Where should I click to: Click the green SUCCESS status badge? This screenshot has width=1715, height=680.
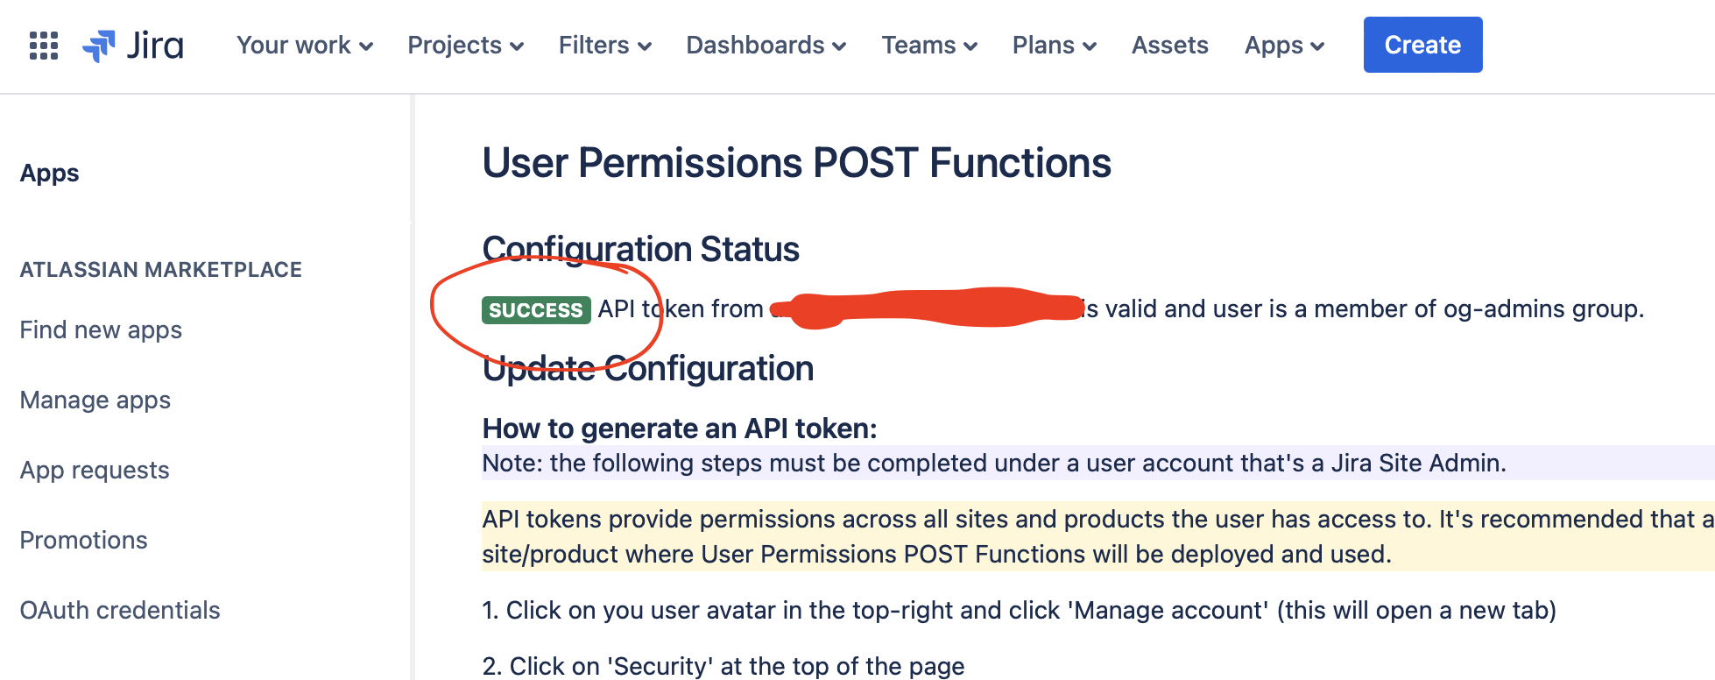click(535, 310)
